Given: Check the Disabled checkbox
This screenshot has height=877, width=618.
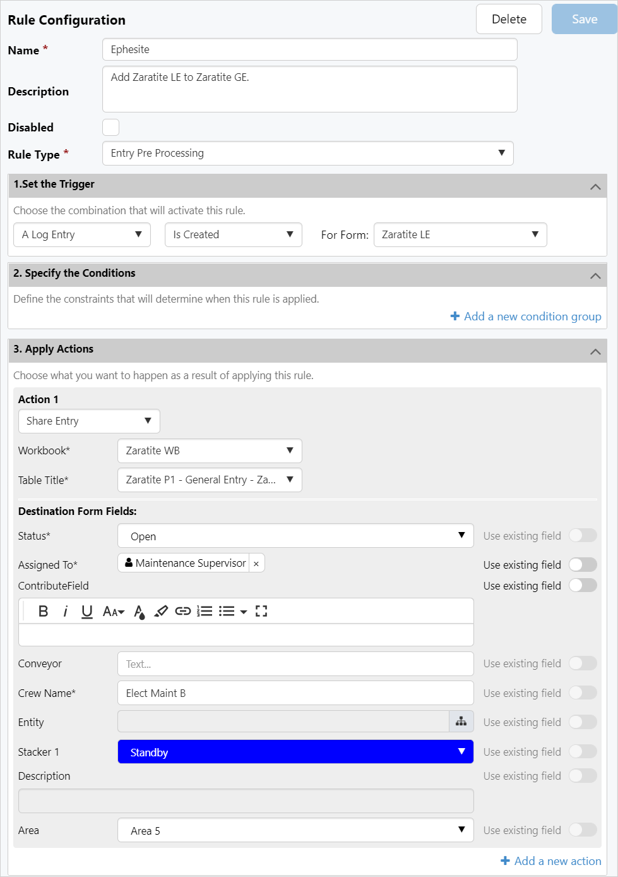Looking at the screenshot, I should (x=110, y=127).
